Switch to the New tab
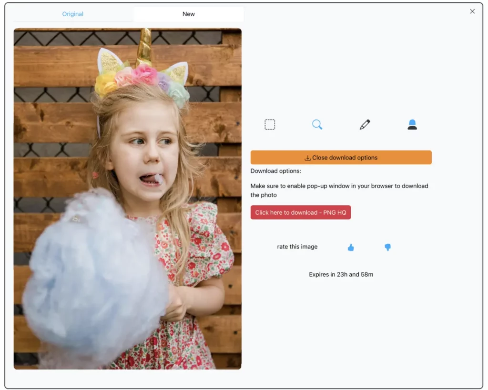 (x=188, y=14)
